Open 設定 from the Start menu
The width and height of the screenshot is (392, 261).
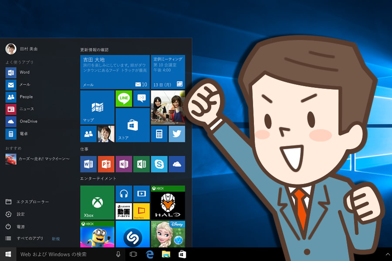click(15, 214)
